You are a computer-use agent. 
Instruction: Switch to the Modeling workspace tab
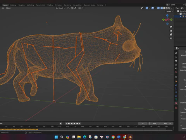click(13, 5)
